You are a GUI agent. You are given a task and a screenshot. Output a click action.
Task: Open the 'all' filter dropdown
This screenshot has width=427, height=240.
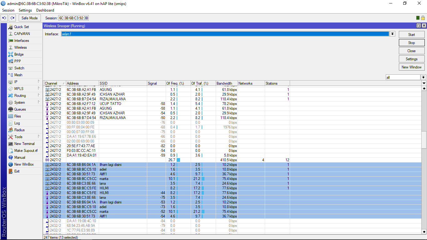point(424,77)
